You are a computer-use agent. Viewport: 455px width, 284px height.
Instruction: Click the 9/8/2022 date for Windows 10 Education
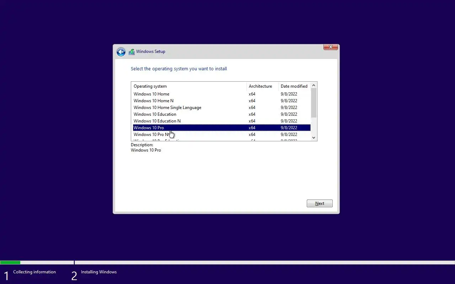pyautogui.click(x=289, y=114)
